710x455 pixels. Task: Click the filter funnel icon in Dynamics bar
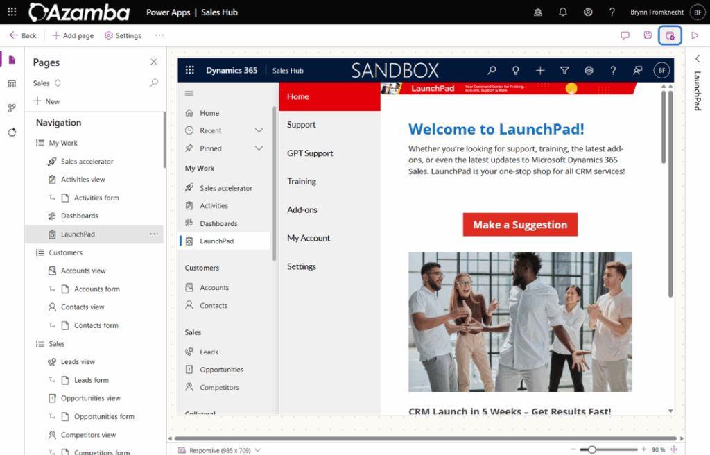click(x=564, y=70)
